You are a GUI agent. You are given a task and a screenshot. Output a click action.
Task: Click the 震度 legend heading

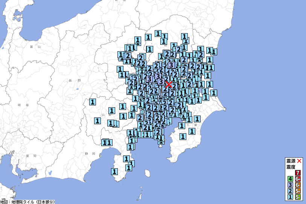coord(291,167)
